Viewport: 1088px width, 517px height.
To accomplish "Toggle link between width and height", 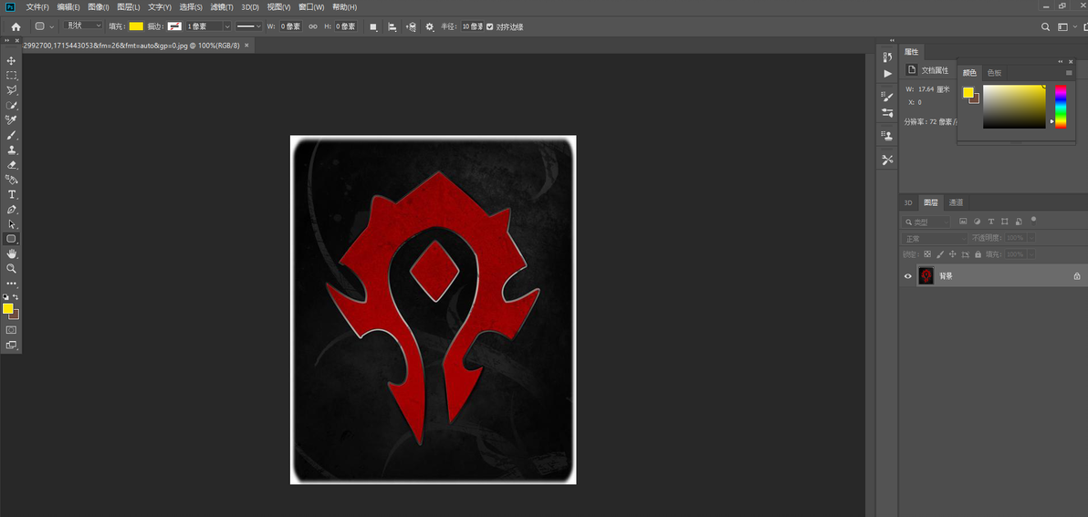I will point(312,26).
